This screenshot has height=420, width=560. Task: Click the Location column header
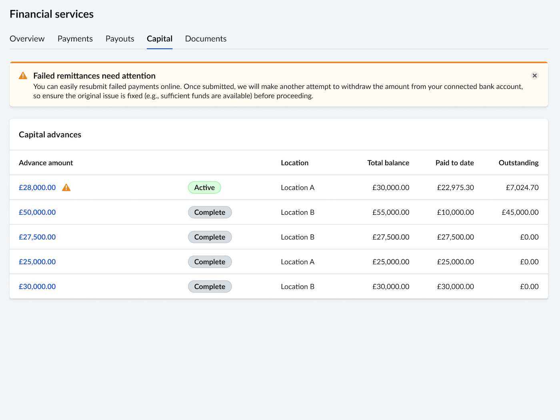[x=294, y=163]
